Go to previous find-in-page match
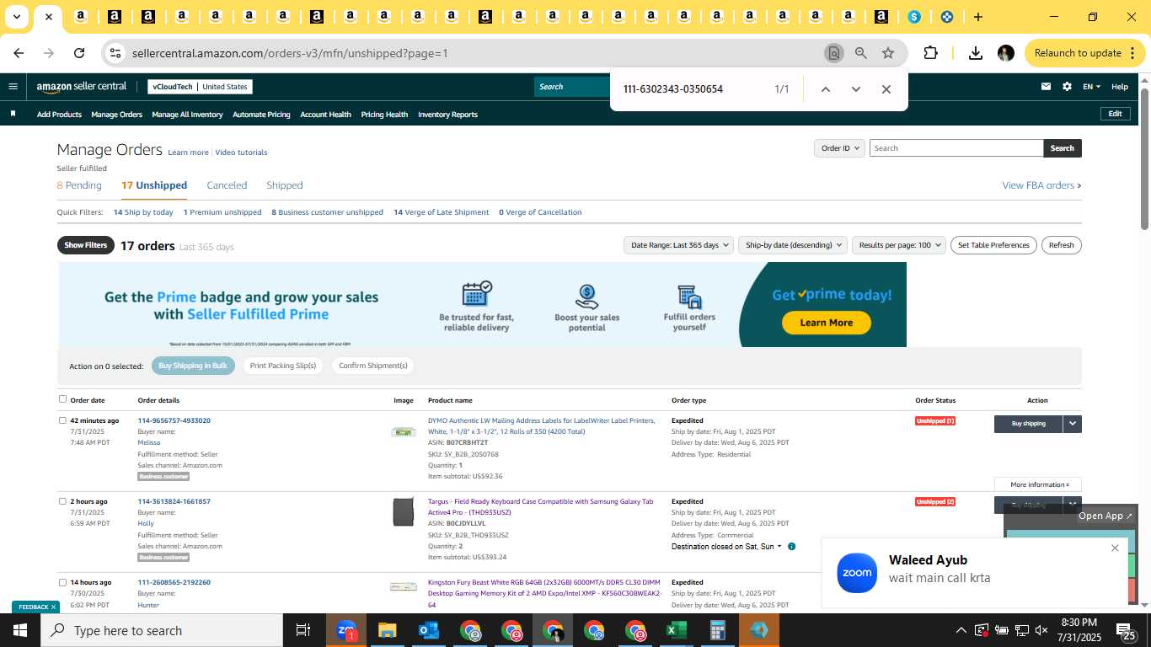 point(826,89)
